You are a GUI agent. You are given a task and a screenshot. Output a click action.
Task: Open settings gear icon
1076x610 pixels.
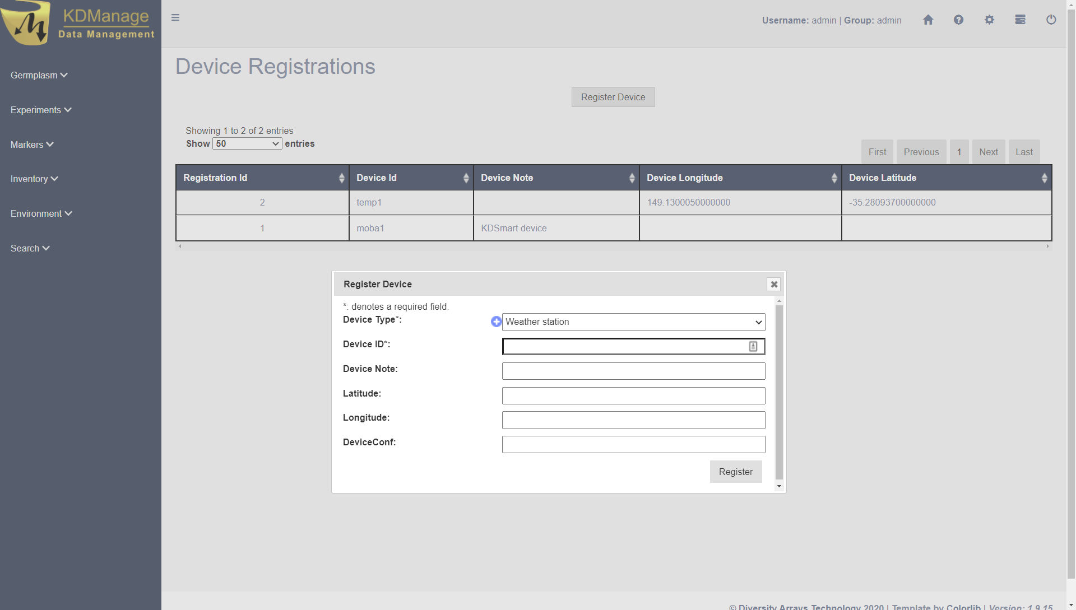tap(989, 20)
